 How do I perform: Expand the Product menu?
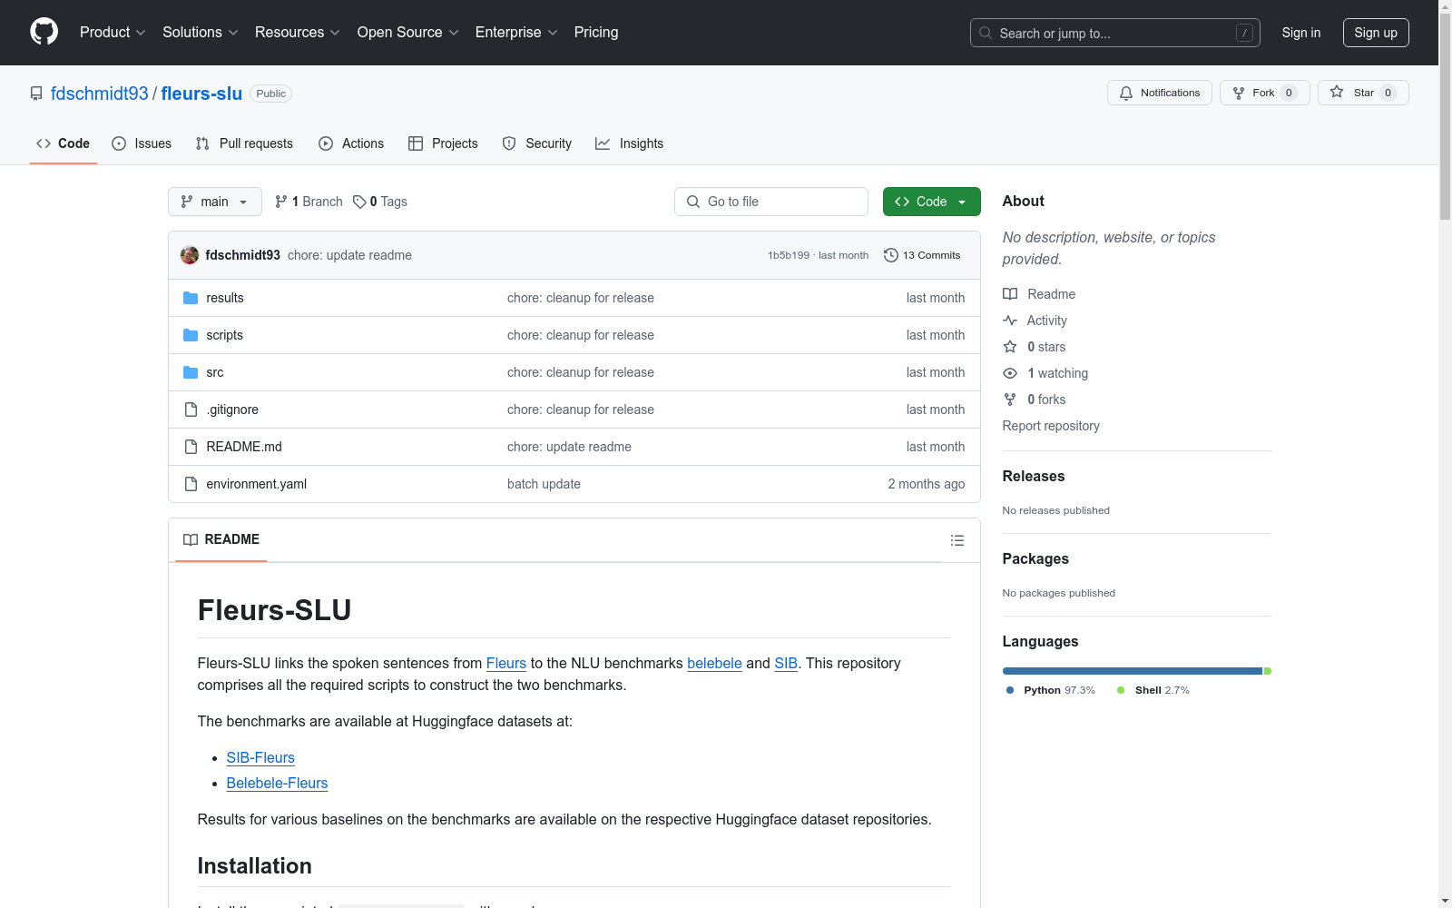pyautogui.click(x=113, y=32)
